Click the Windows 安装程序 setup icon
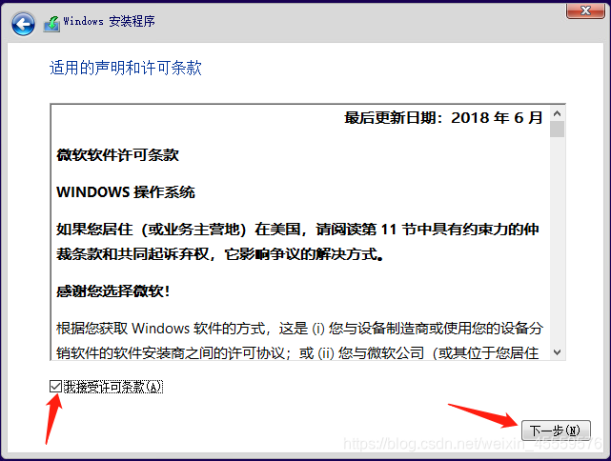The height and width of the screenshot is (461, 611). point(51,24)
